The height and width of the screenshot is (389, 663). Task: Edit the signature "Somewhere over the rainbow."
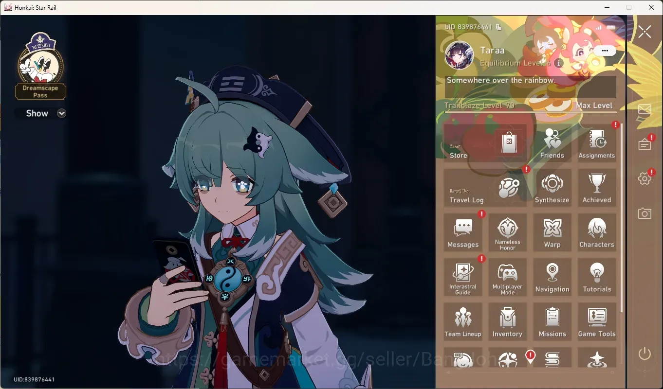click(x=531, y=87)
